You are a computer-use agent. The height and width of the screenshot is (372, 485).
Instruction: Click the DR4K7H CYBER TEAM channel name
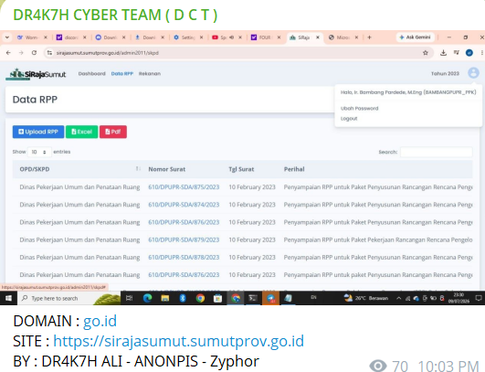click(115, 15)
